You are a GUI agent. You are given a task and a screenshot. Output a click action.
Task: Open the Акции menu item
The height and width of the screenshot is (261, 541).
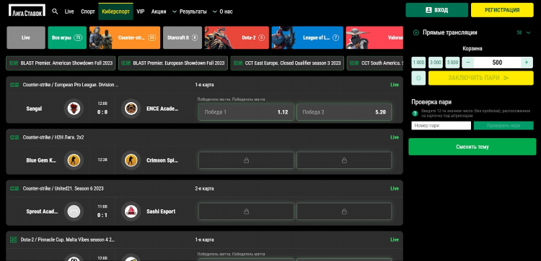tap(159, 12)
